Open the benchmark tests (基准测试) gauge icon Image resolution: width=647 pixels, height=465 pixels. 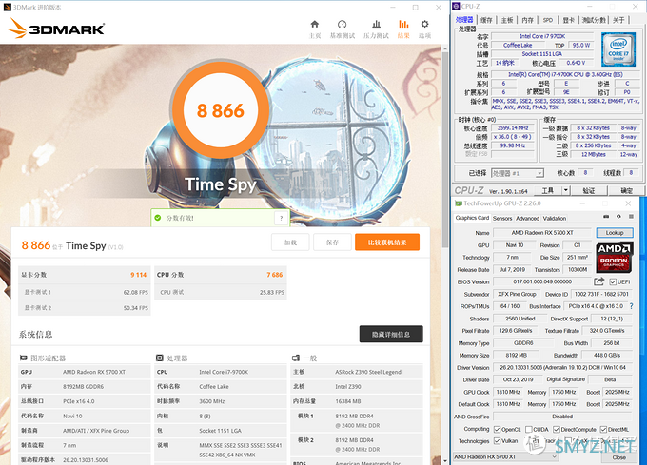pyautogui.click(x=343, y=24)
